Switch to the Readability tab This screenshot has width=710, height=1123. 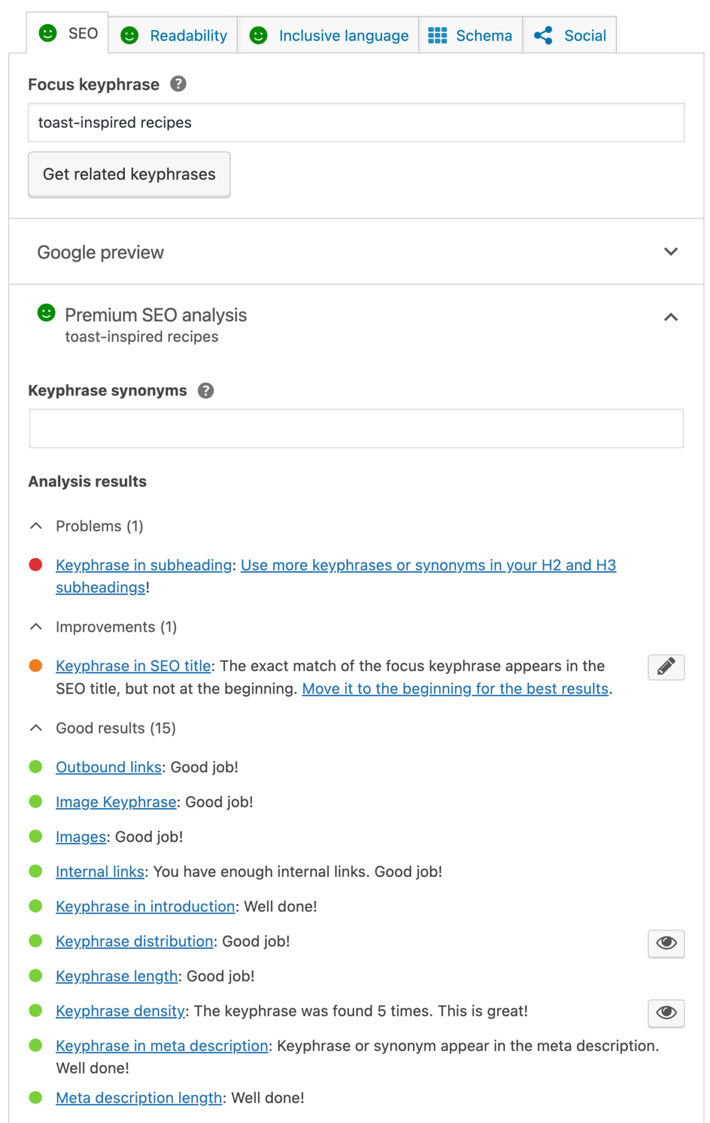click(188, 36)
